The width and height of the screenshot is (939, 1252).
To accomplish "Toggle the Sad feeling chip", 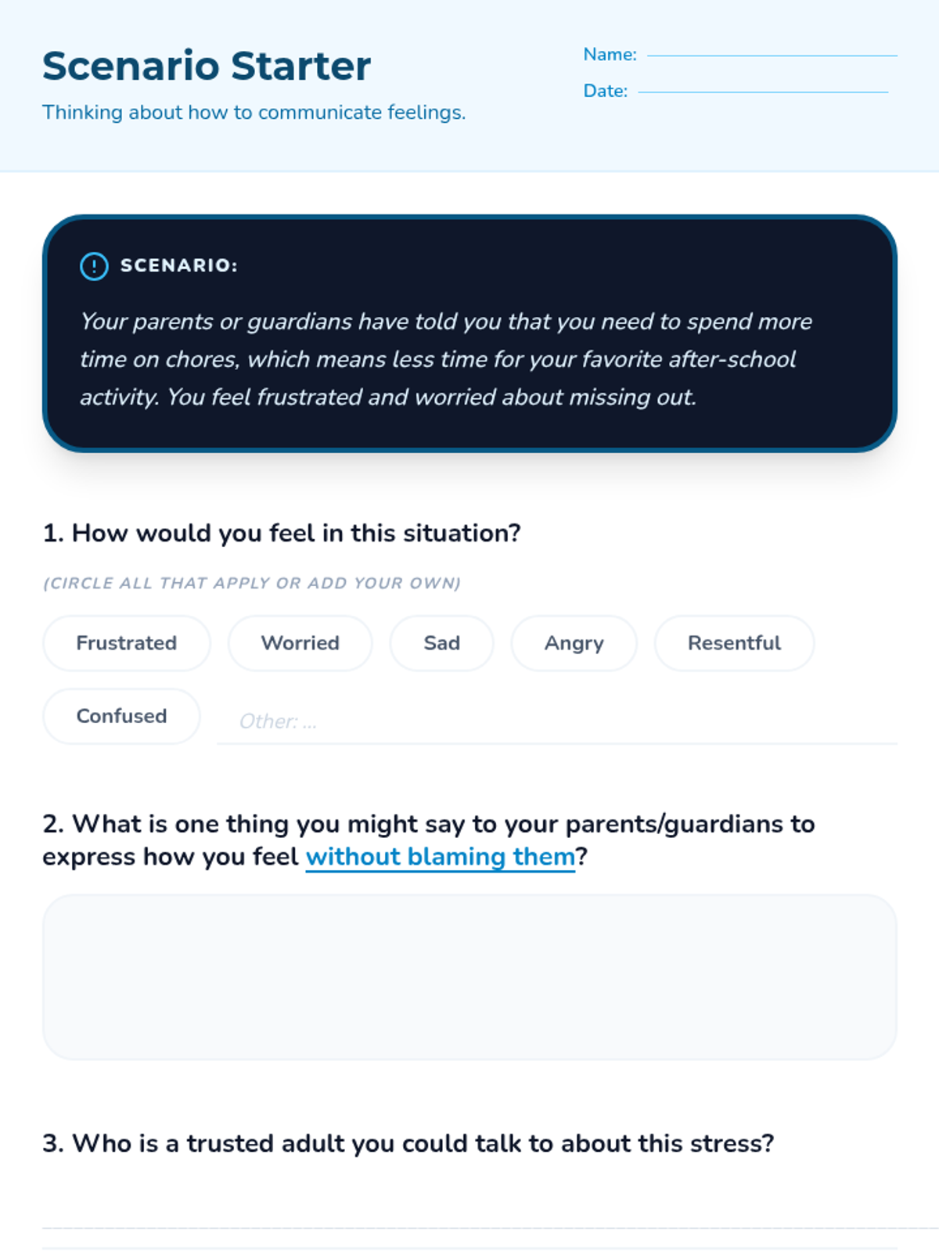I will coord(441,643).
